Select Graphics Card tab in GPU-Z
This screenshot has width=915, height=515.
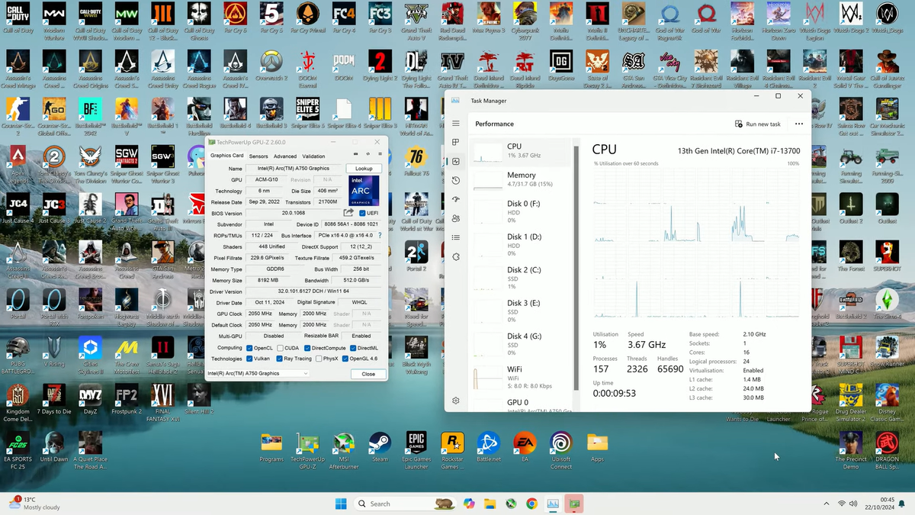click(x=227, y=156)
